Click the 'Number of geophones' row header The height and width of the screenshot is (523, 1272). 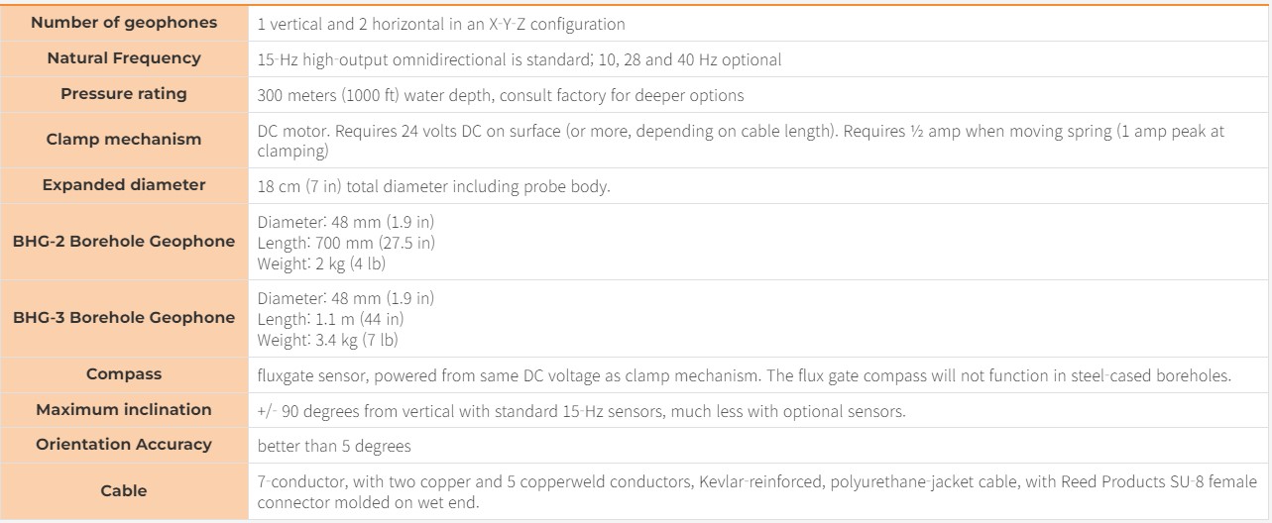pyautogui.click(x=124, y=23)
